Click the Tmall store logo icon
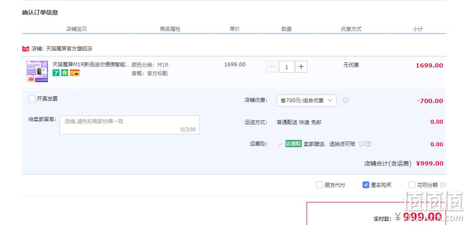The image size is (467, 225). coord(26,49)
